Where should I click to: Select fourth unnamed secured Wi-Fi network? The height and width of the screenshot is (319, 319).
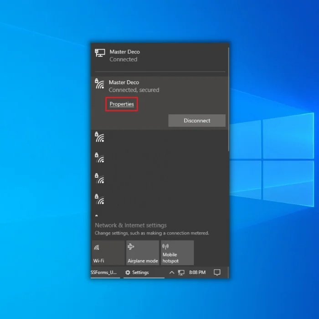99,199
